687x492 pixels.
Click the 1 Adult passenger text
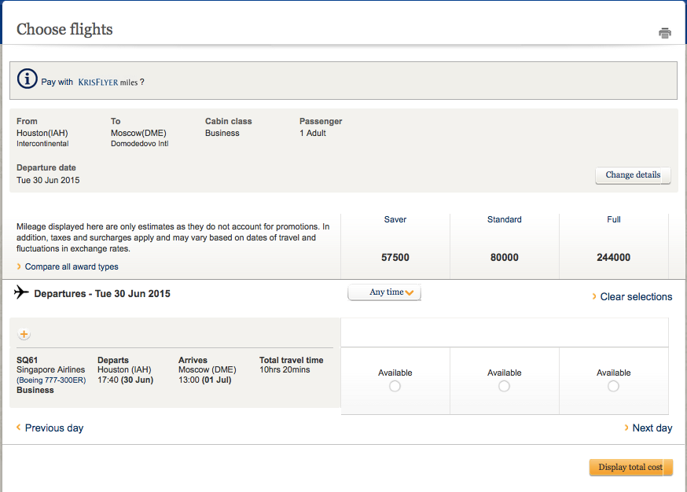click(312, 133)
